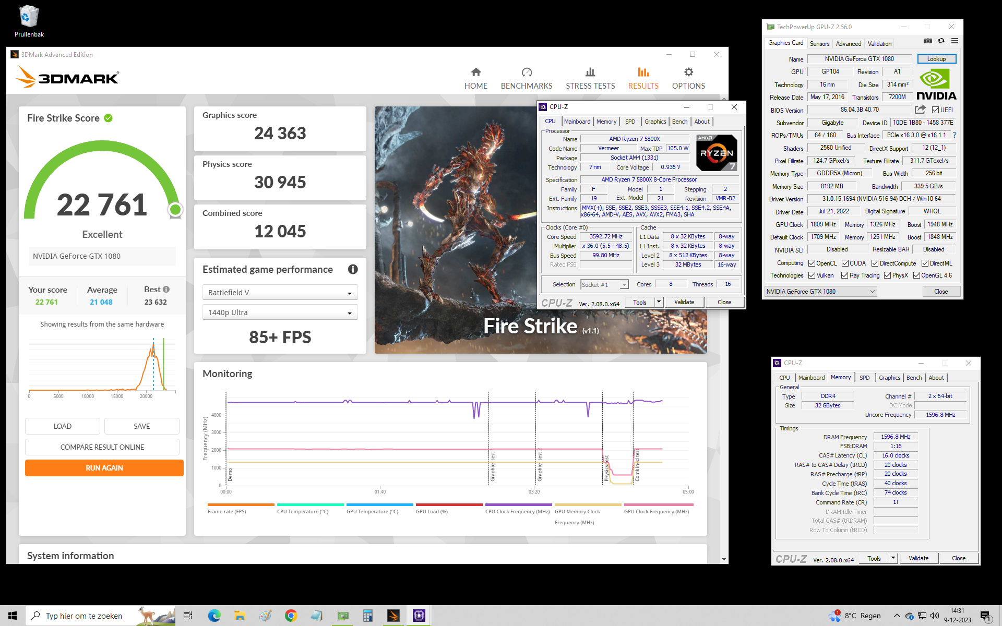Image resolution: width=1002 pixels, height=626 pixels.
Task: Export BIOS with the share arrow icon
Action: [920, 109]
